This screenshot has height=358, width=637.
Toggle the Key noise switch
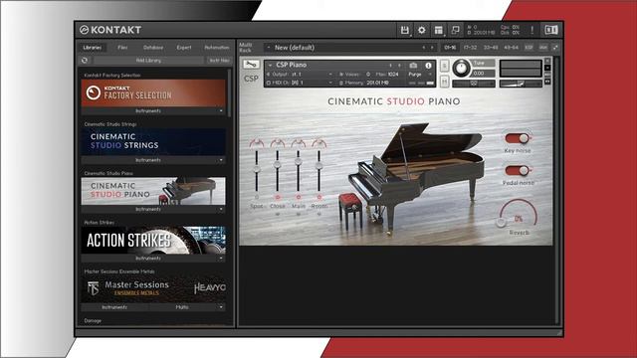(x=518, y=138)
